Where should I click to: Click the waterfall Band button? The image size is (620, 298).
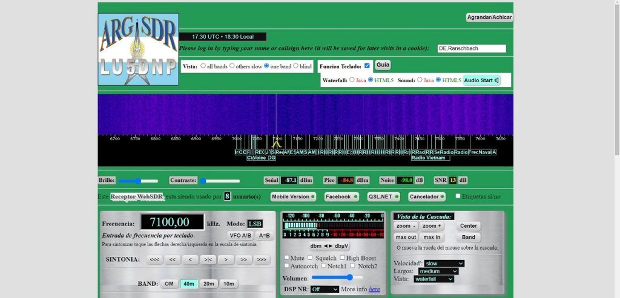click(468, 237)
